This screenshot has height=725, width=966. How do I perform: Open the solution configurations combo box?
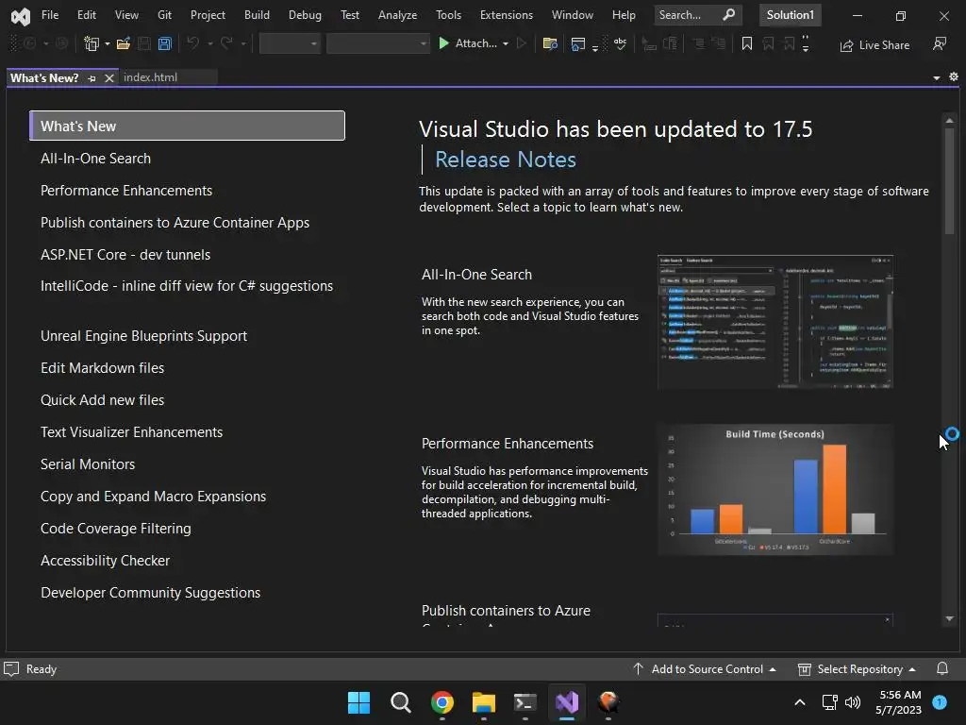click(290, 43)
